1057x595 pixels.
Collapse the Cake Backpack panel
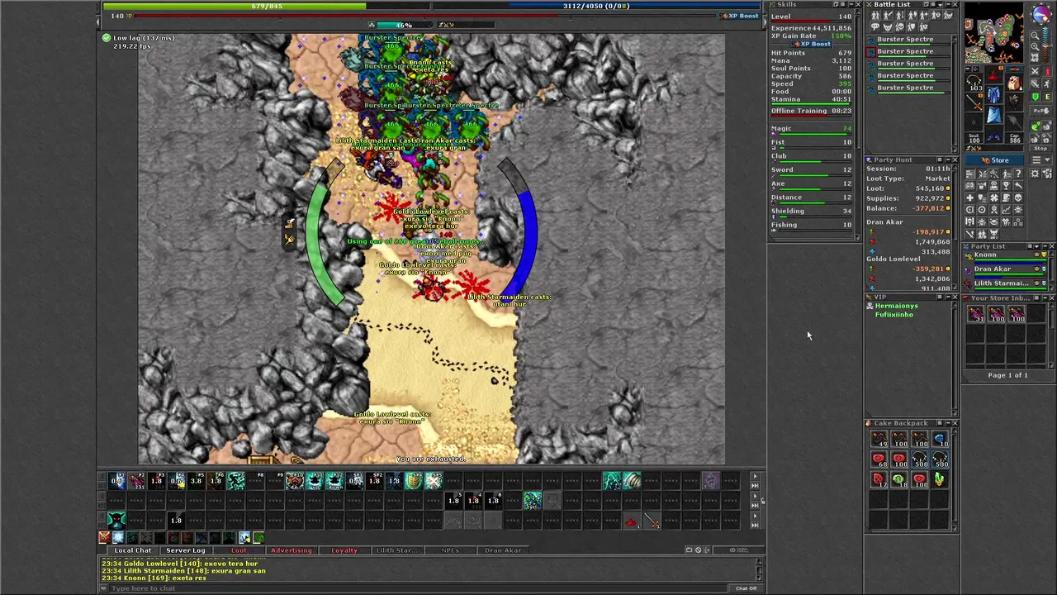pos(947,423)
